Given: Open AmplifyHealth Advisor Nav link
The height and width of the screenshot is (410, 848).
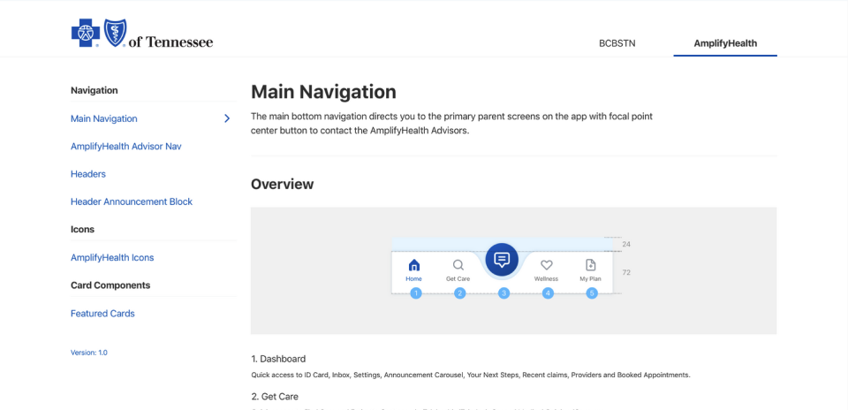Looking at the screenshot, I should pyautogui.click(x=126, y=146).
